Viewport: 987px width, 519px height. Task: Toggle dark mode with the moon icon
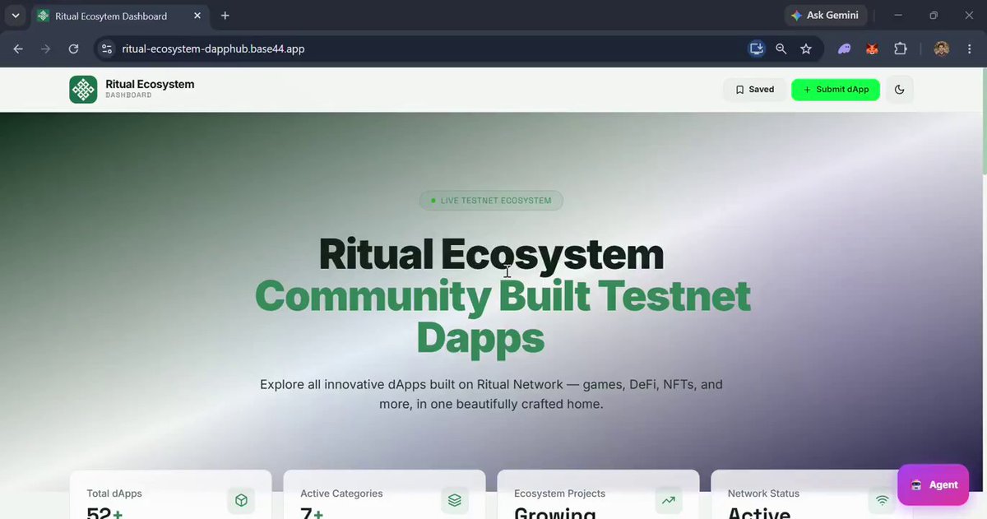pos(899,90)
